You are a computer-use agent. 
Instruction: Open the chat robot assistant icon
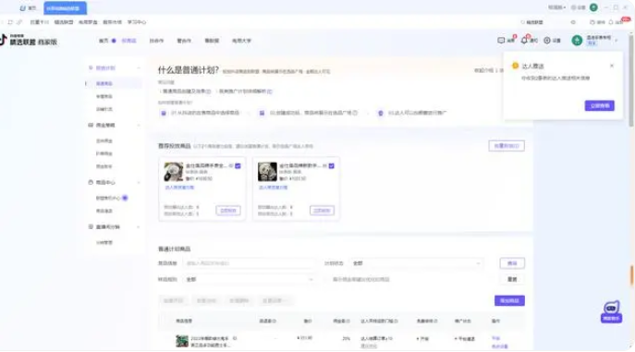coord(611,311)
